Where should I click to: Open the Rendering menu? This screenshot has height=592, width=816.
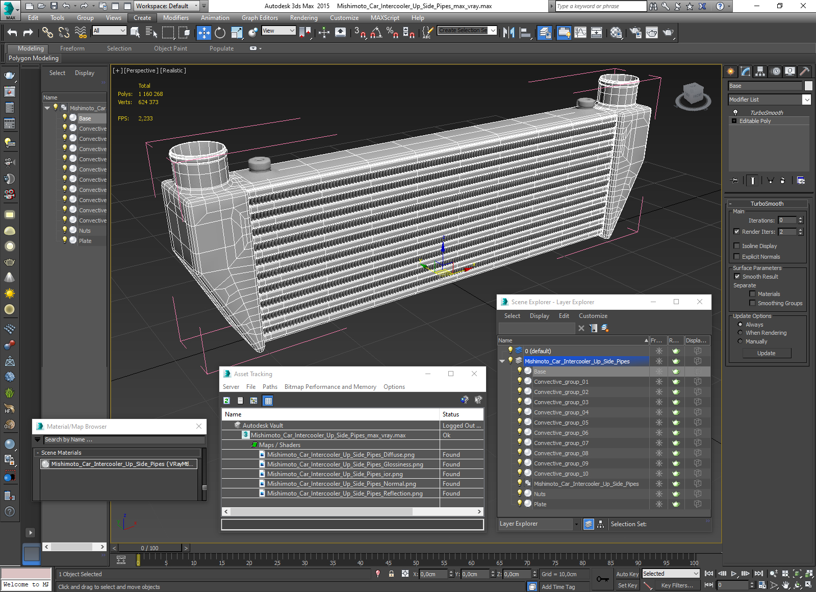click(303, 18)
